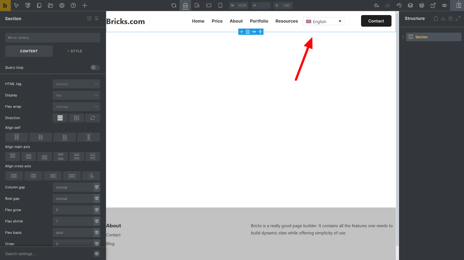Open the Flex wrap dropdown
Image resolution: width=464 pixels, height=260 pixels.
tap(76, 107)
